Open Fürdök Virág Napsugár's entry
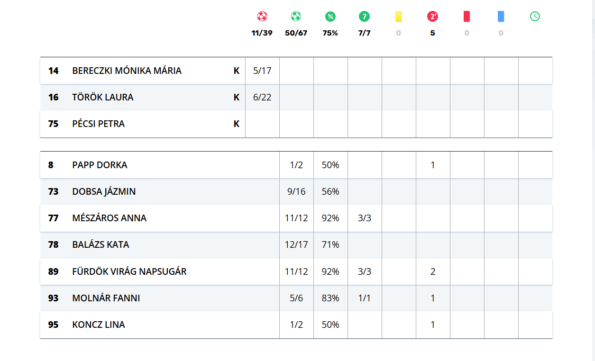This screenshot has height=361, width=595. coord(129,271)
